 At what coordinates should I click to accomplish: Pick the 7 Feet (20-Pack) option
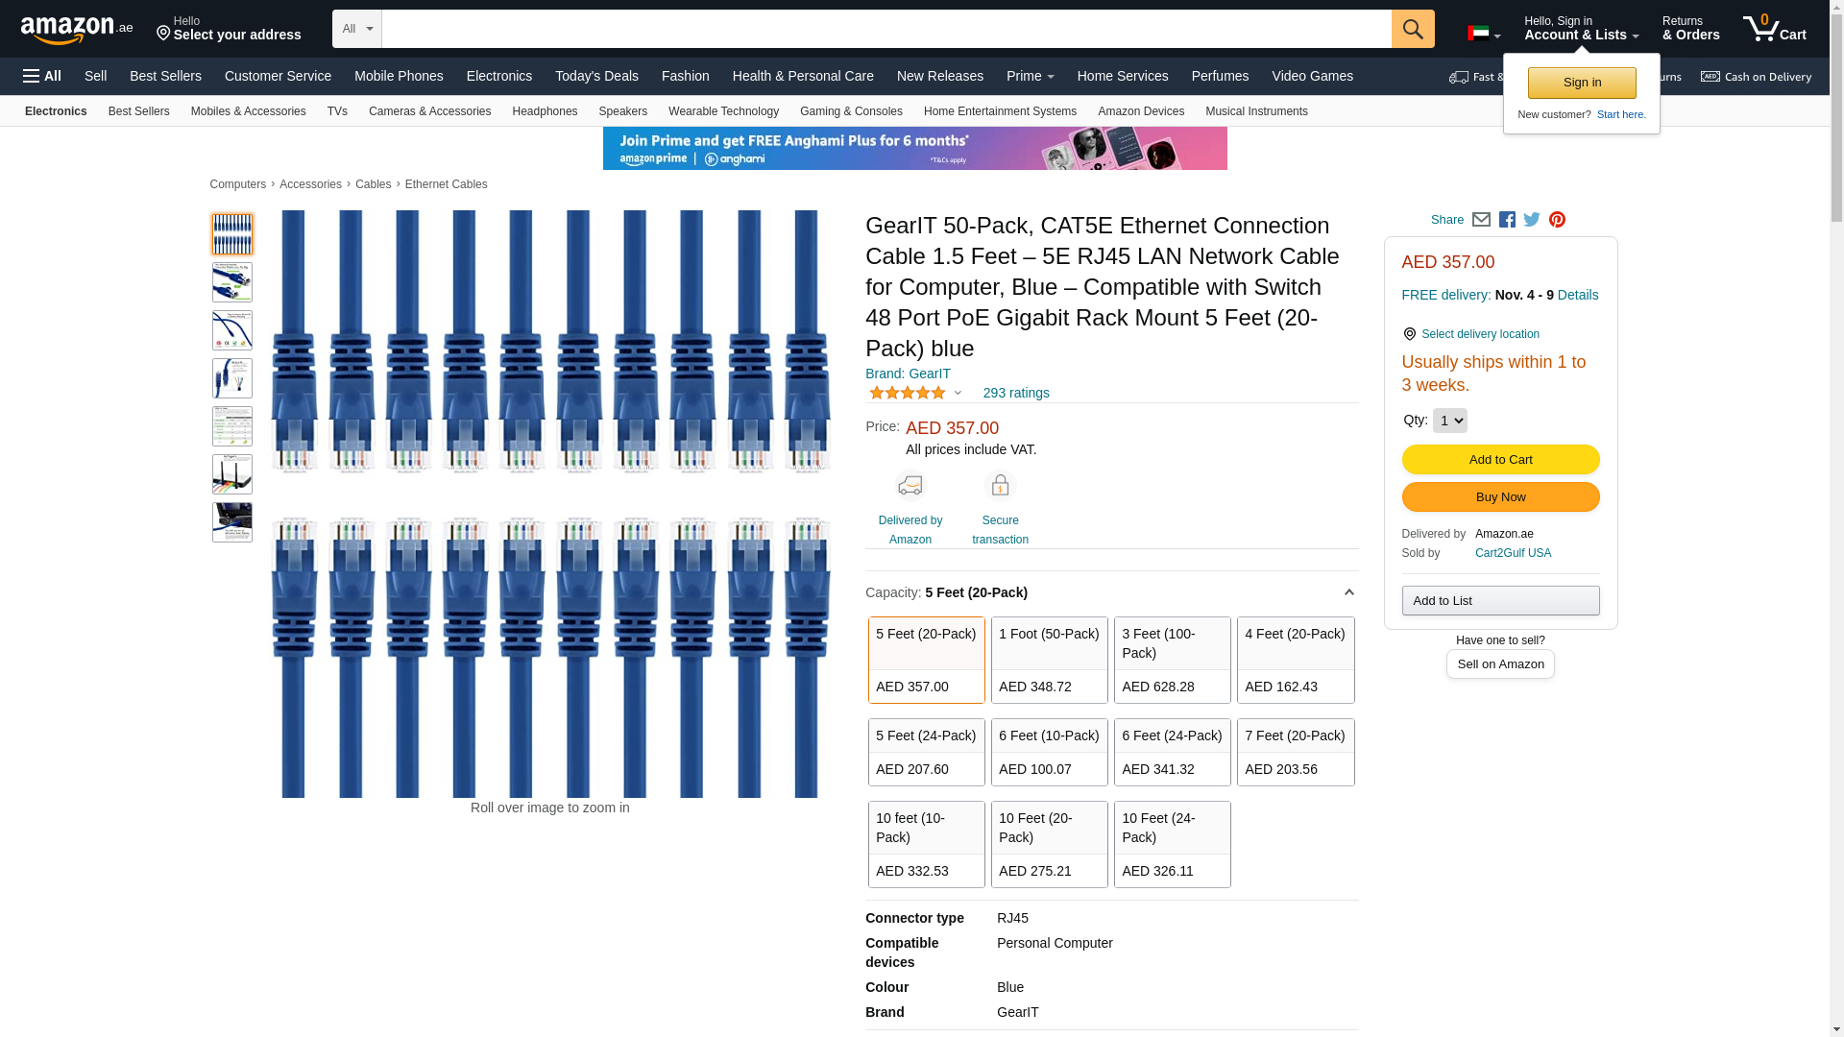click(x=1295, y=752)
